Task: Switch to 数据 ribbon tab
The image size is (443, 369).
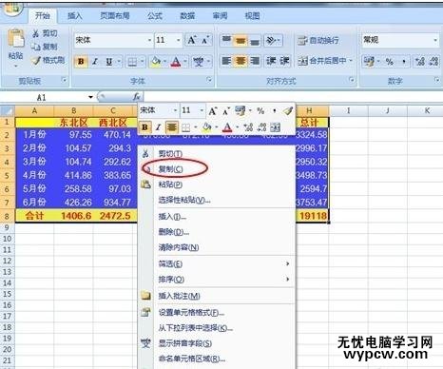Action: click(x=187, y=15)
